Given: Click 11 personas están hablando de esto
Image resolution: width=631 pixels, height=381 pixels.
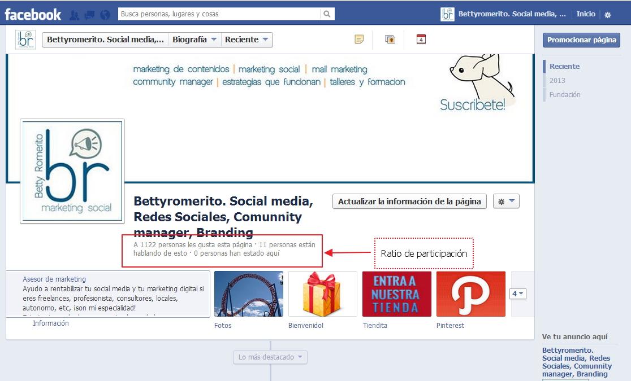Looking at the screenshot, I should coord(224,249).
